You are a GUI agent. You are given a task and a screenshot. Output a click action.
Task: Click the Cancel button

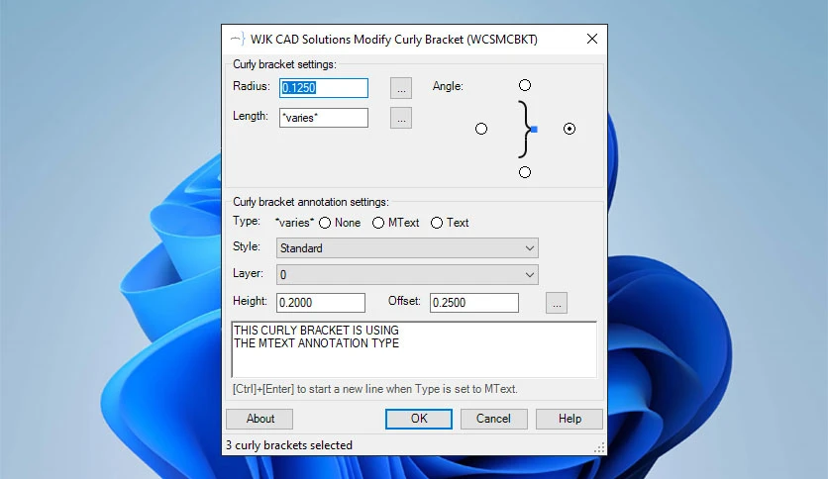(x=494, y=419)
